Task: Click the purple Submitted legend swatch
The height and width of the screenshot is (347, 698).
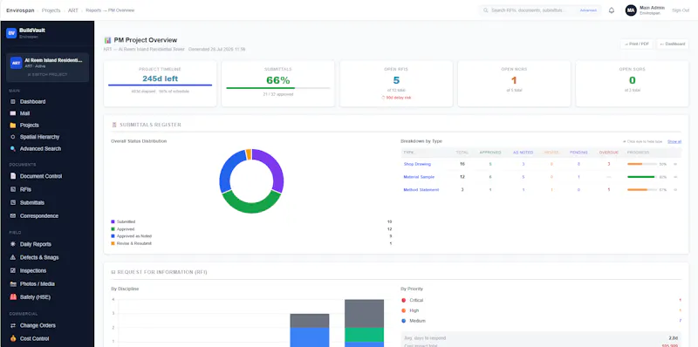Action: tap(113, 221)
